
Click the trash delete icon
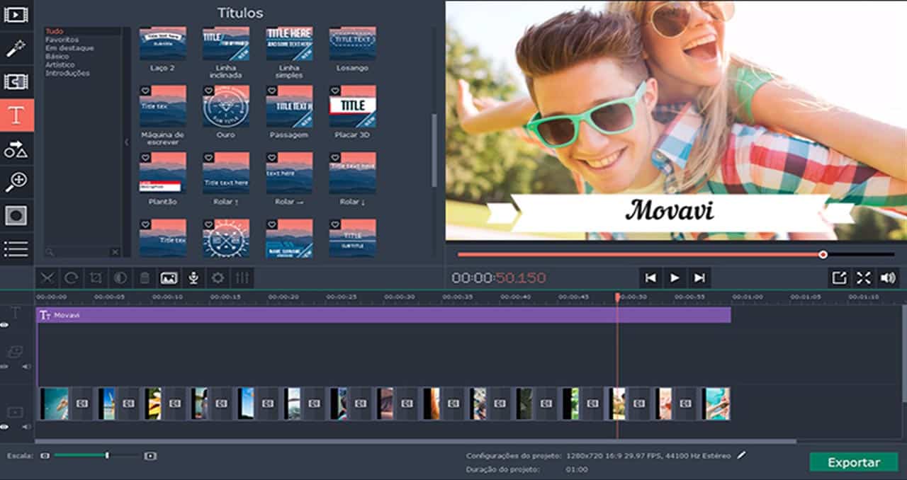click(145, 278)
